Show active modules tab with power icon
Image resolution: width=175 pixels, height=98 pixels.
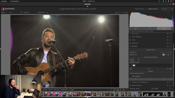pyautogui.click(x=150, y=29)
